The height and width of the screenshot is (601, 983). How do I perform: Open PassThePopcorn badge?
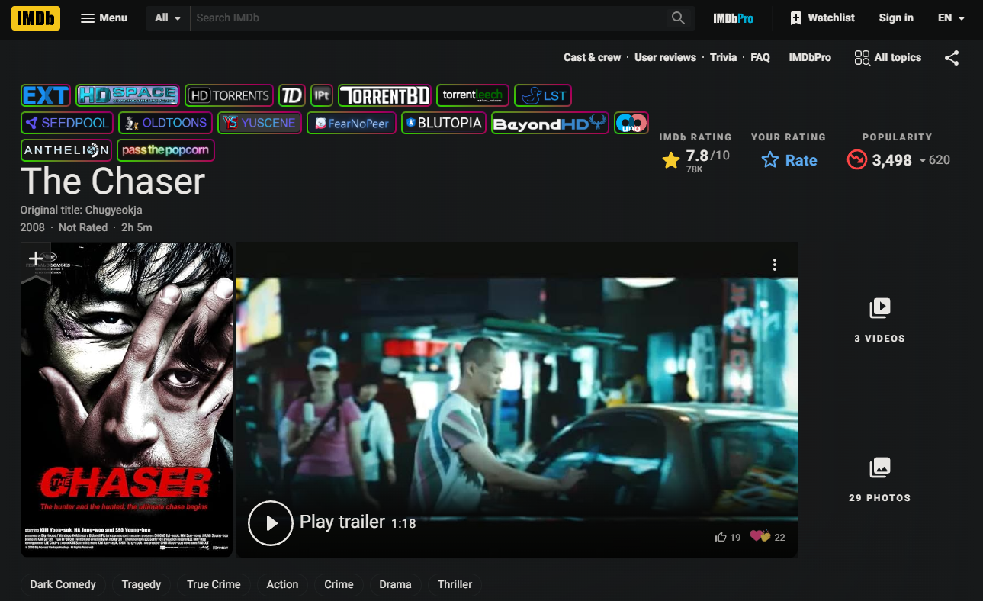[x=165, y=150]
